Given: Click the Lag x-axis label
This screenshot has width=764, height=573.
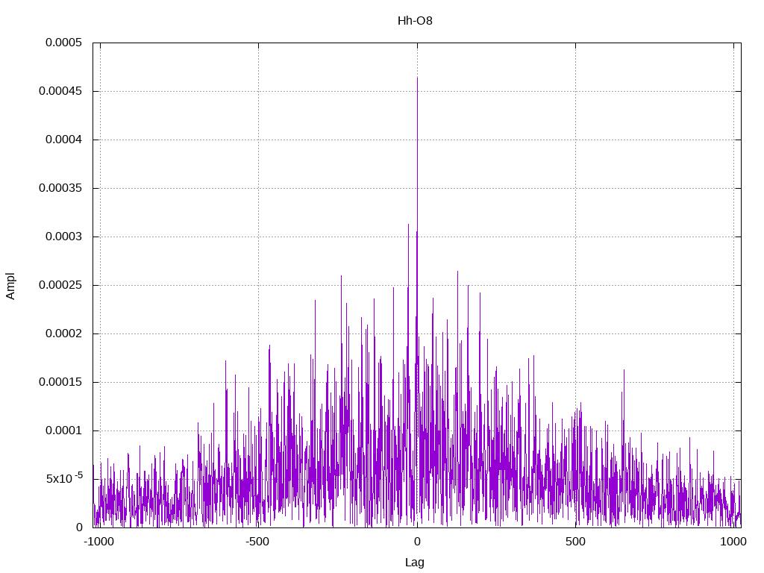Looking at the screenshot, I should coord(415,563).
